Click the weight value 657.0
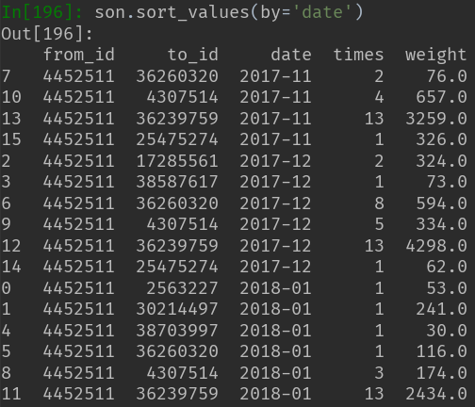This screenshot has width=475, height=407. click(x=441, y=97)
